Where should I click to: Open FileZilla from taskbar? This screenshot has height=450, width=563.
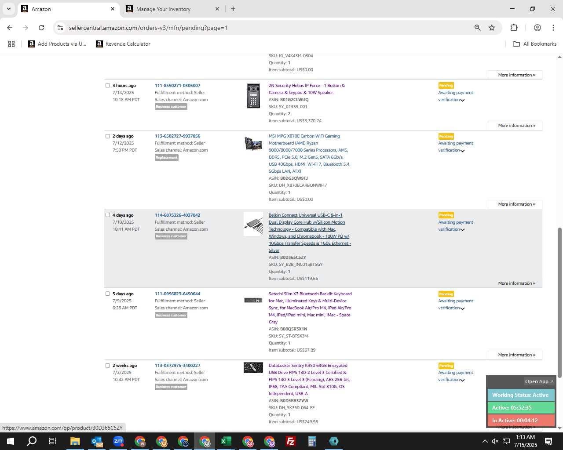tap(291, 441)
